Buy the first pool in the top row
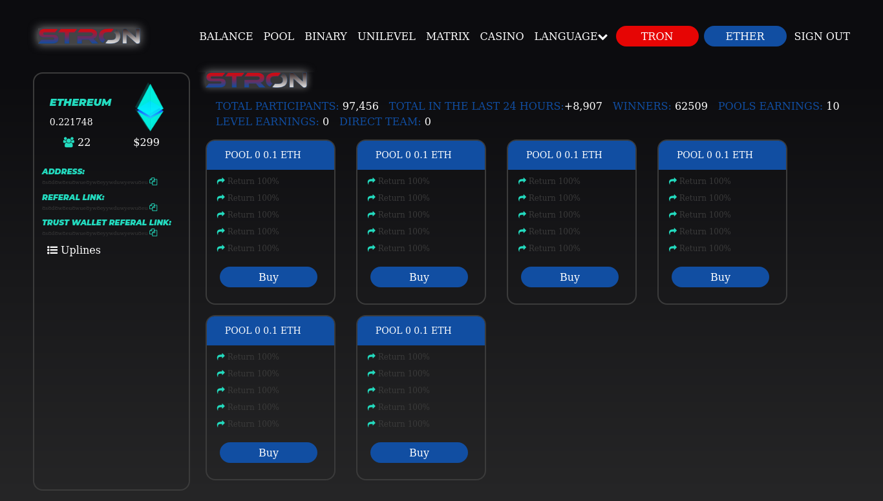883x501 pixels. [268, 277]
